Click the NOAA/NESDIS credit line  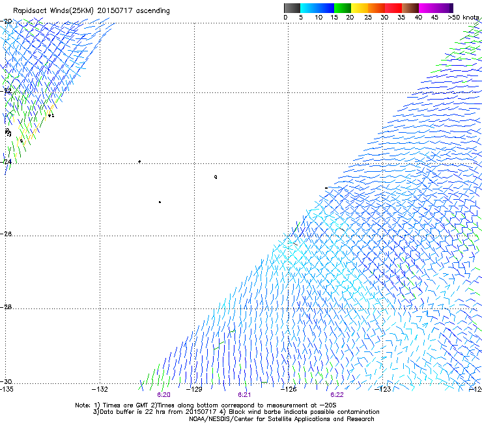coord(281,419)
